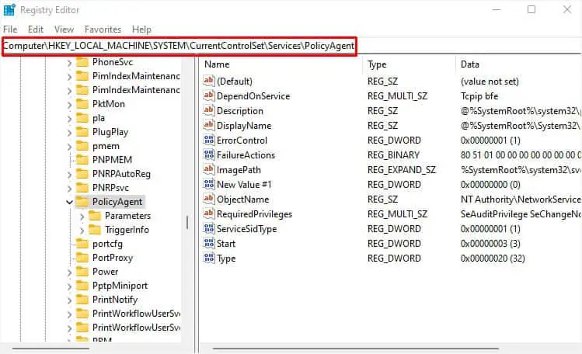Expand the PlugPlay key chevron
This screenshot has height=354, width=582.
pyautogui.click(x=70, y=132)
